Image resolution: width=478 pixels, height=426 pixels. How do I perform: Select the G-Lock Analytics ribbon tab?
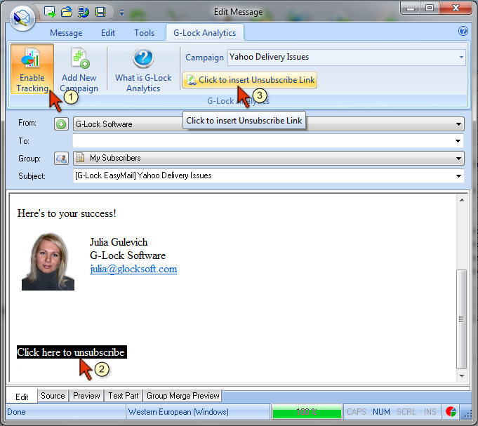coord(204,33)
